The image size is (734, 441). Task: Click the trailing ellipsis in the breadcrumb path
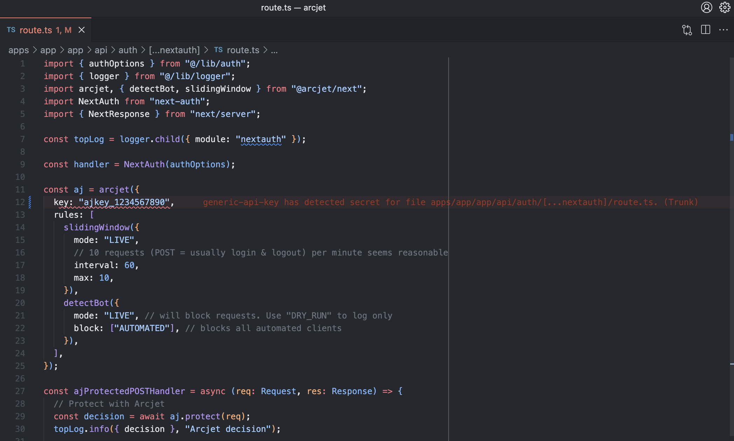click(x=274, y=51)
